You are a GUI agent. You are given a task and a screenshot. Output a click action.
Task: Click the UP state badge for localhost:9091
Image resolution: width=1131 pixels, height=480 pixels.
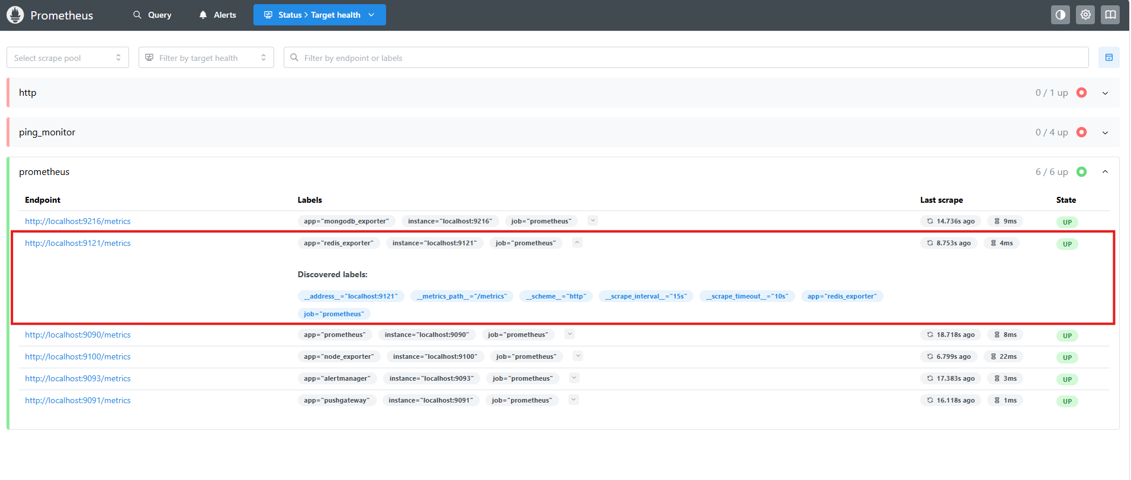1067,401
